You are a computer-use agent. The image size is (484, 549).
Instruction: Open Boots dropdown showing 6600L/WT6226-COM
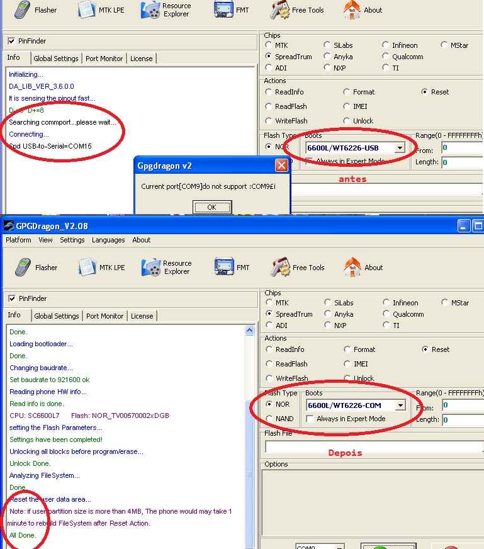pos(401,405)
